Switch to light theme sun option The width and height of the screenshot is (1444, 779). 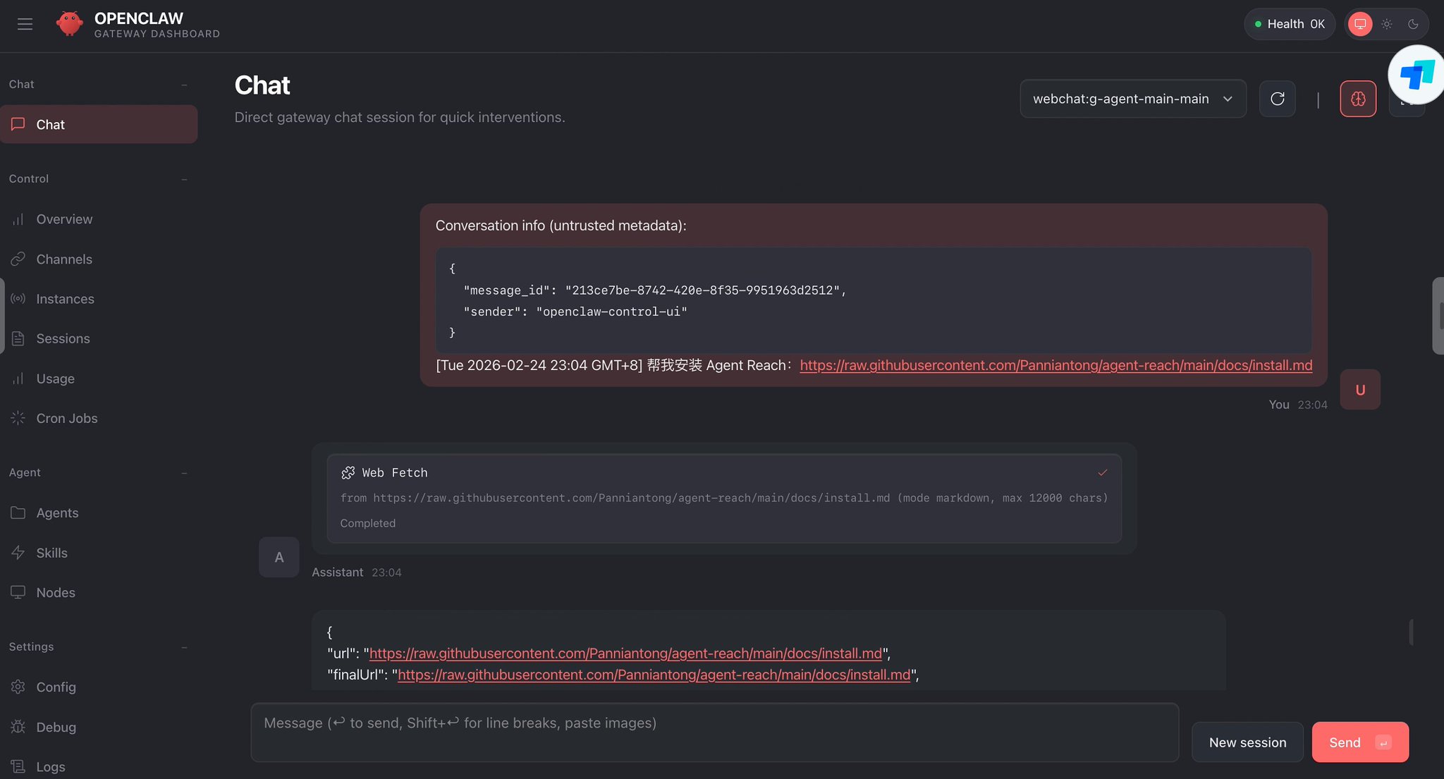click(1387, 24)
